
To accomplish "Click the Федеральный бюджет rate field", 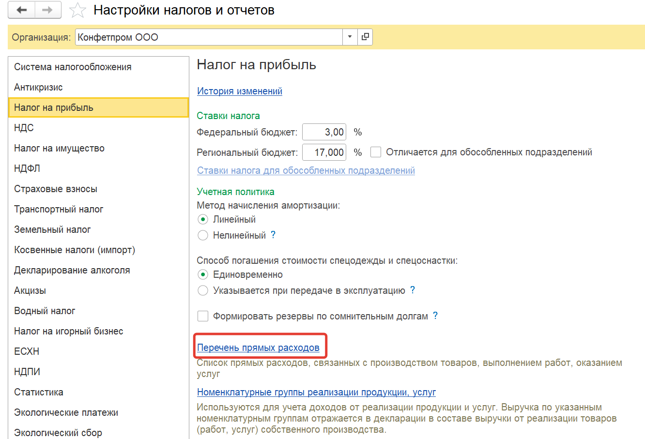I will pyautogui.click(x=324, y=132).
